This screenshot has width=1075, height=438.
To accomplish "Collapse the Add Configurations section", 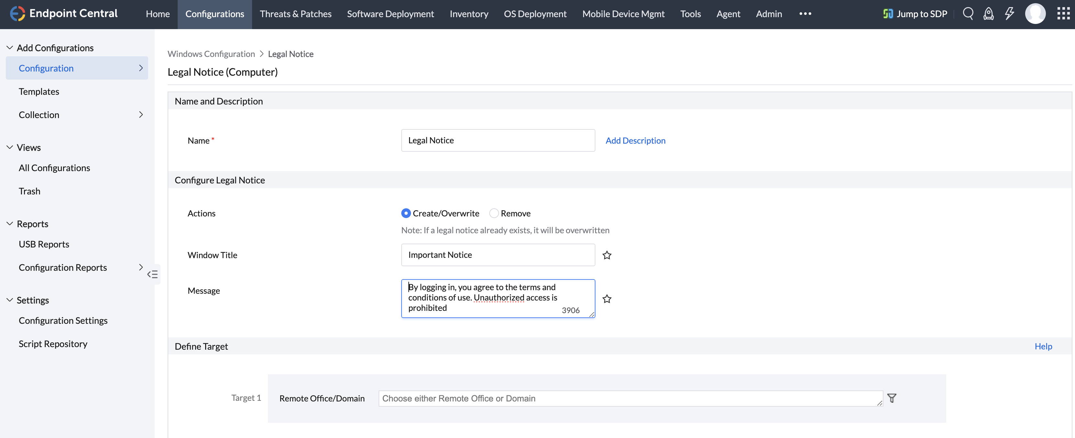I will (x=10, y=48).
